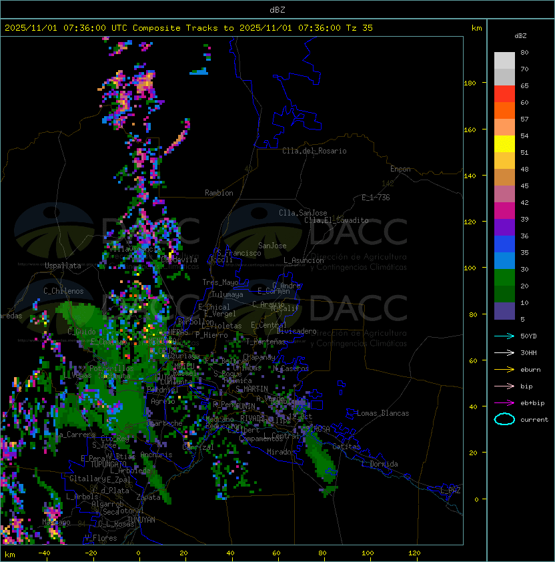Click the P_Hierro map label
Image resolution: width=555 pixels, height=562 pixels.
click(x=211, y=335)
